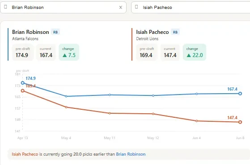Click orange line data point at Jun 4
250x165 pixels.
pos(197,121)
